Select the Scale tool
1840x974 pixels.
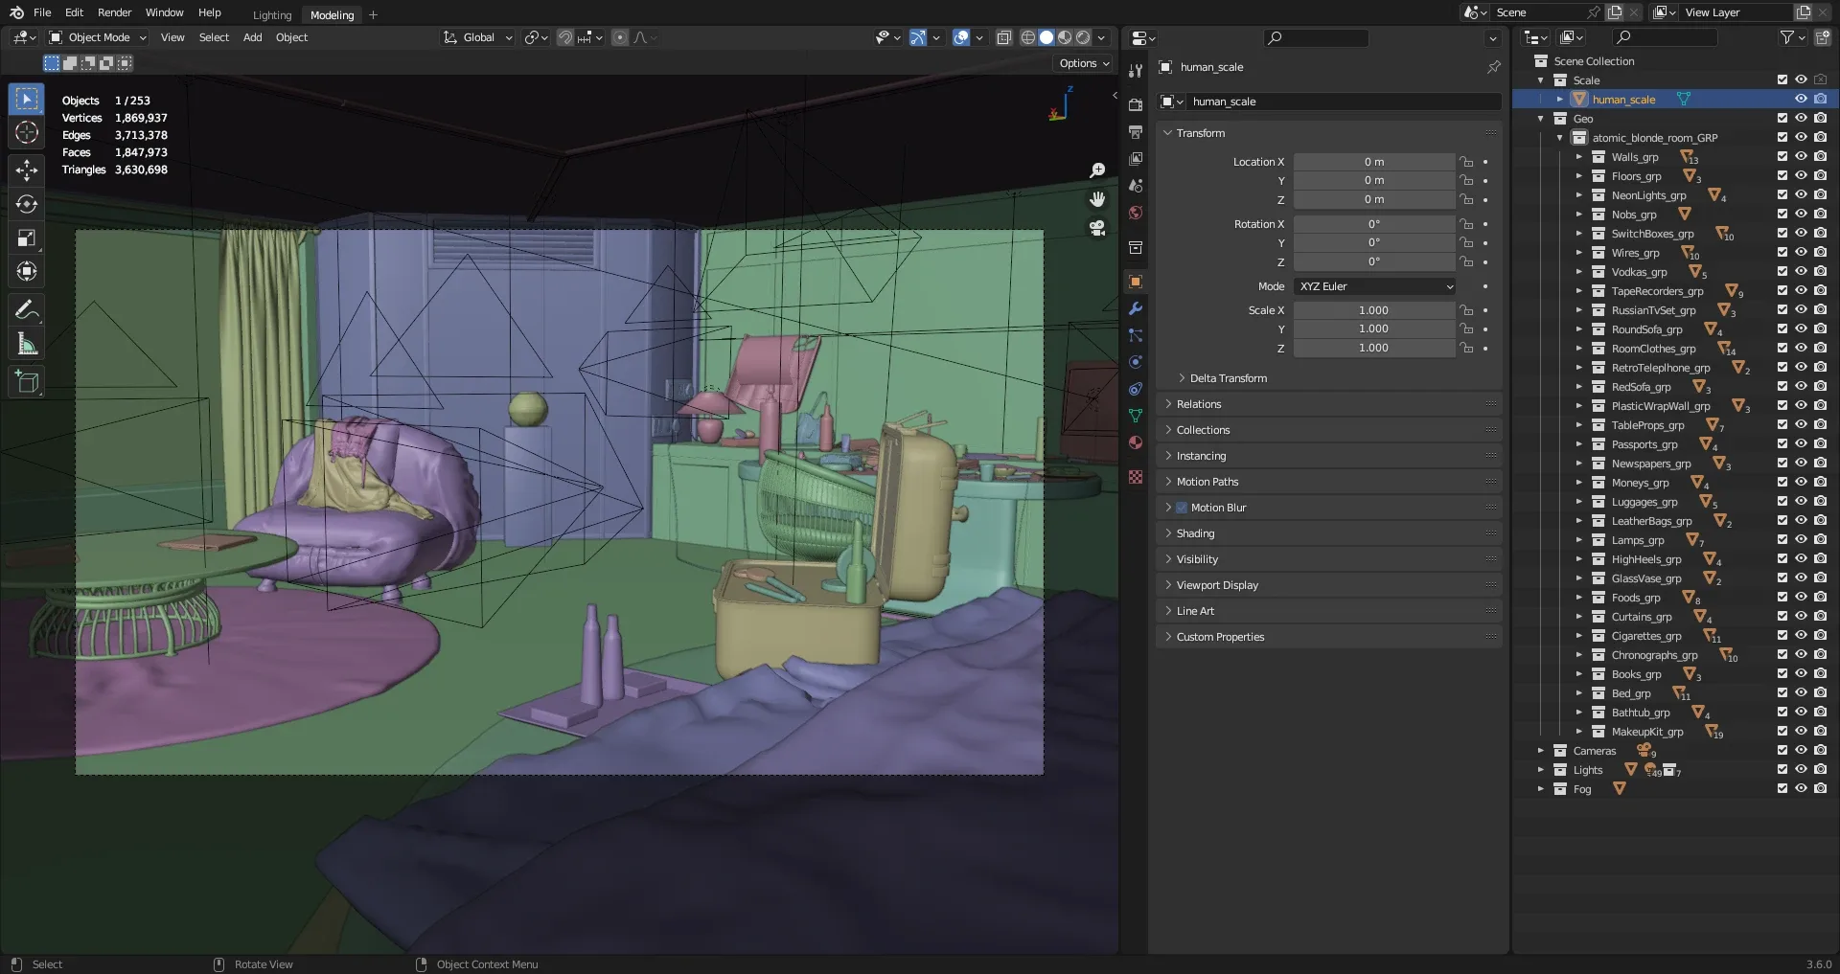(x=27, y=238)
